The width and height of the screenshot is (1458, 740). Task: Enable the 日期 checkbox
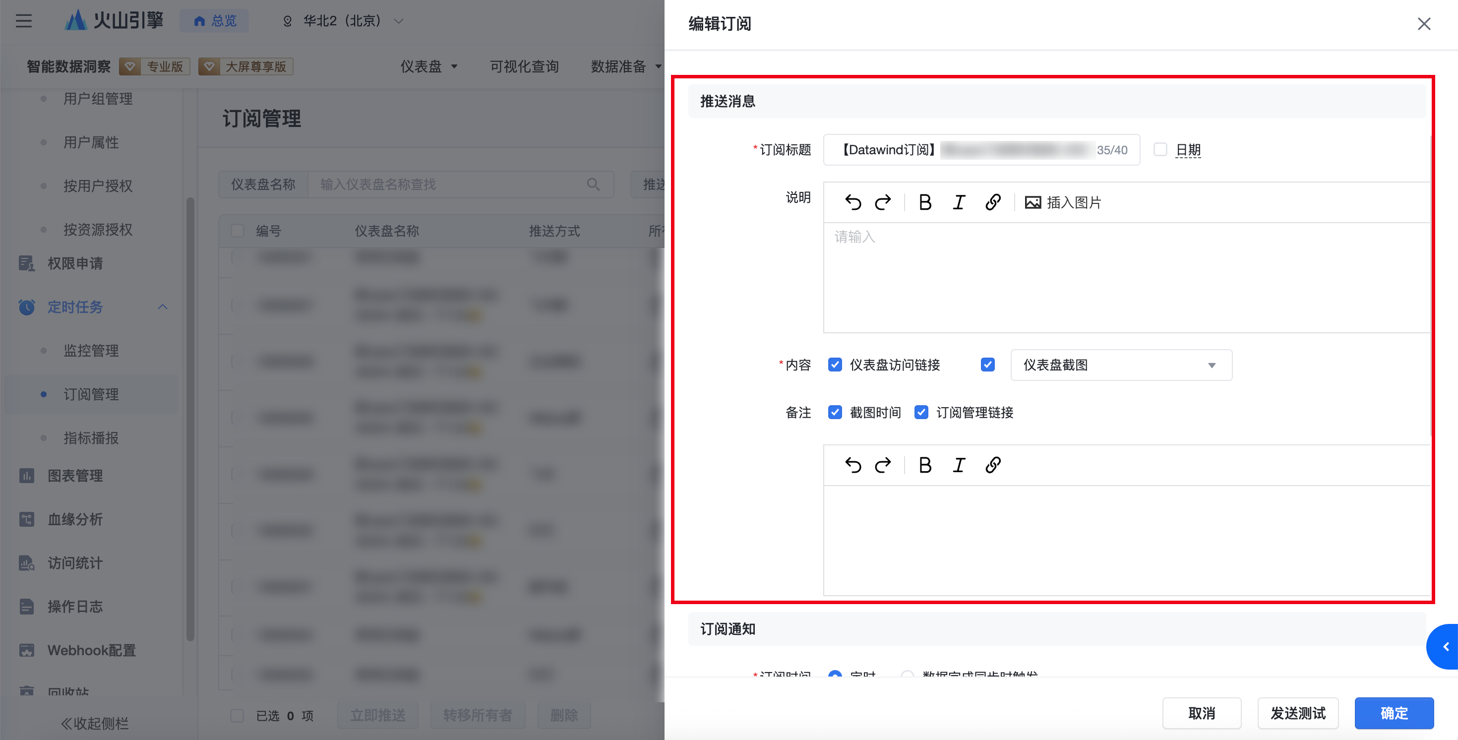(1160, 149)
